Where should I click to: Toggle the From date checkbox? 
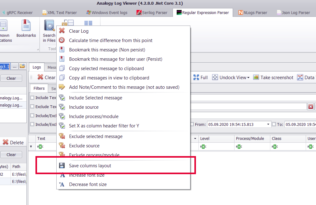(192, 124)
